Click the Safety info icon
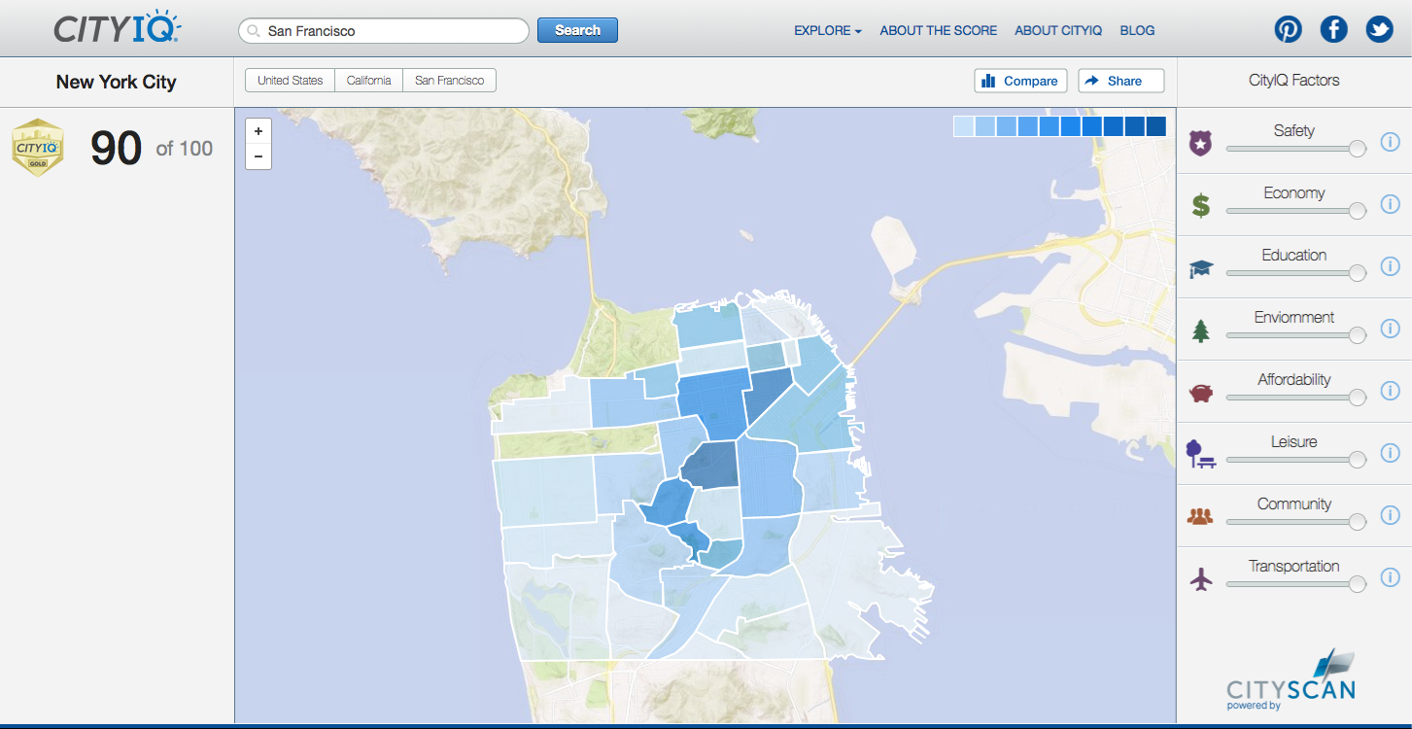The height and width of the screenshot is (729, 1412). point(1390,143)
